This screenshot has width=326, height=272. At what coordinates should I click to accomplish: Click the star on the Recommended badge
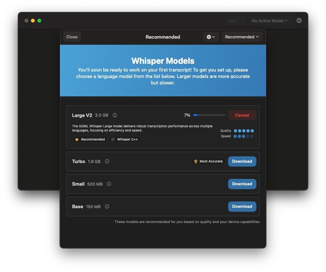pyautogui.click(x=77, y=139)
